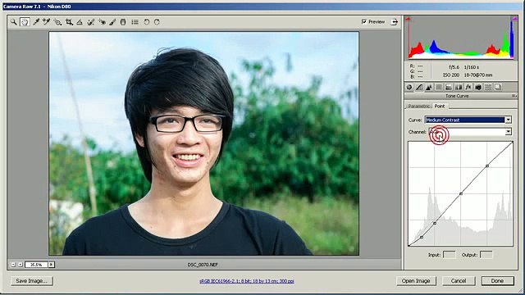Click the Open Image button
Image resolution: width=525 pixels, height=295 pixels.
416,281
